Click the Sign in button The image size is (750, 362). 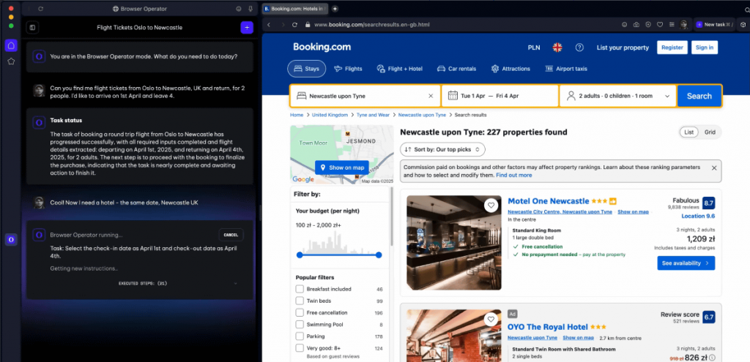[705, 48]
